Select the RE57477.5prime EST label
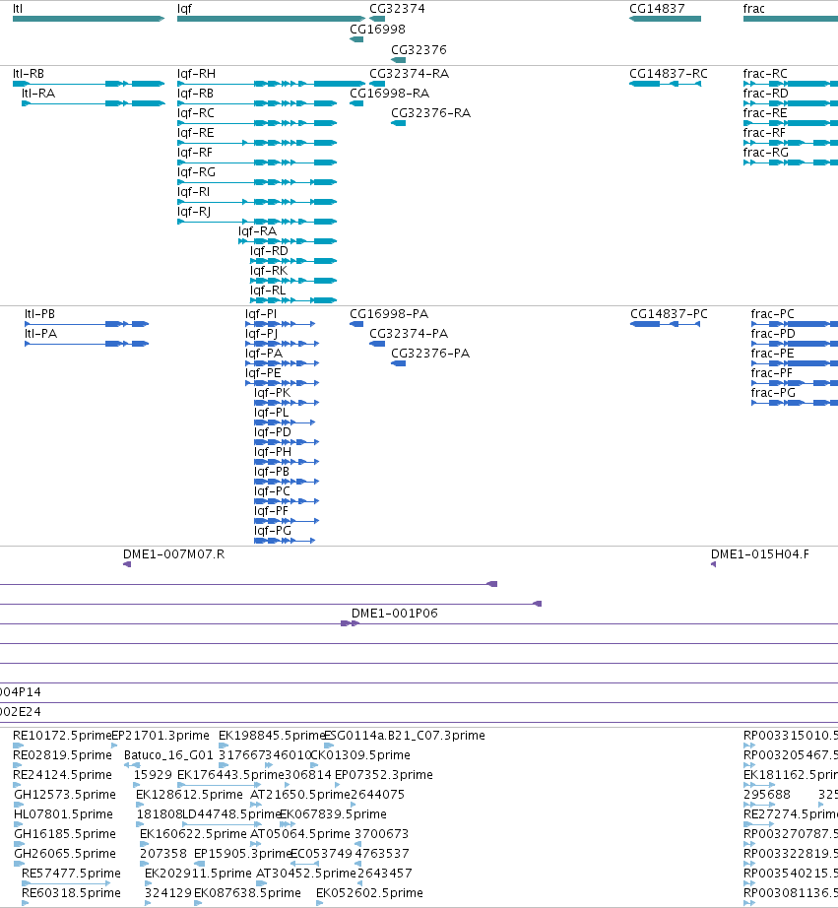 [71, 874]
